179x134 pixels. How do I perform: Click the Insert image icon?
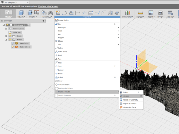(x=151, y=13)
